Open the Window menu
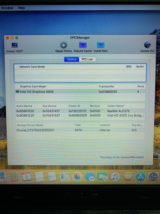The width and height of the screenshot is (160, 214). tap(7, 8)
